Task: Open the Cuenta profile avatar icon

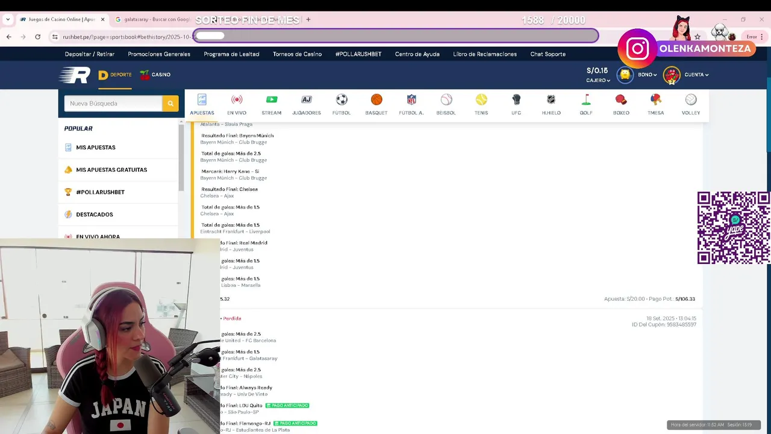Action: 672,75
